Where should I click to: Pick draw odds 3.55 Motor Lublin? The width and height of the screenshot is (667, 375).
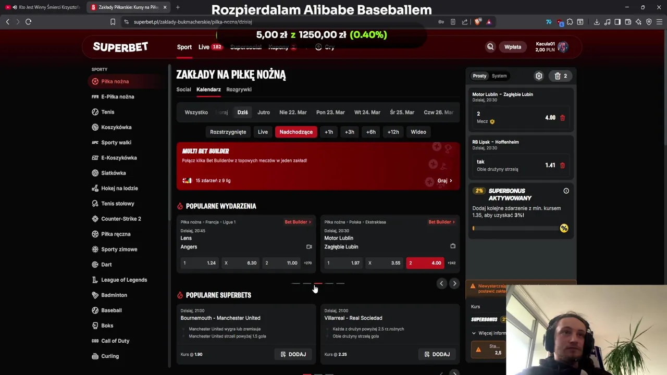point(385,263)
